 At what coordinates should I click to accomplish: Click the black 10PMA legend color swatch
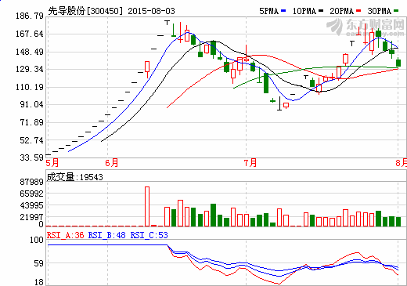click(x=321, y=11)
